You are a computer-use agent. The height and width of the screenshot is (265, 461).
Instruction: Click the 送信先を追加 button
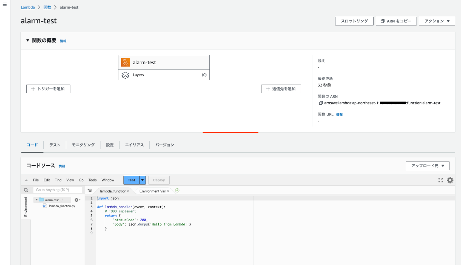point(281,89)
